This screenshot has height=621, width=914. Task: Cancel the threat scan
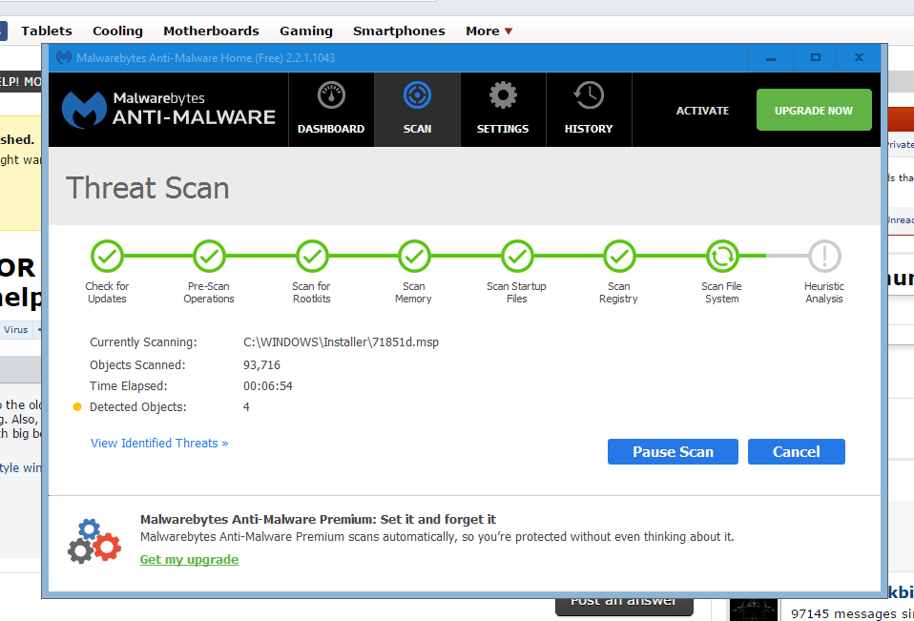pos(797,452)
